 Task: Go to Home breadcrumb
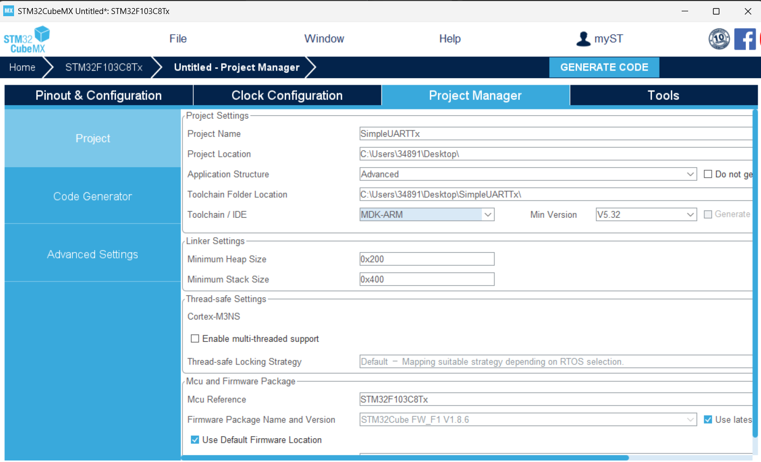[22, 67]
